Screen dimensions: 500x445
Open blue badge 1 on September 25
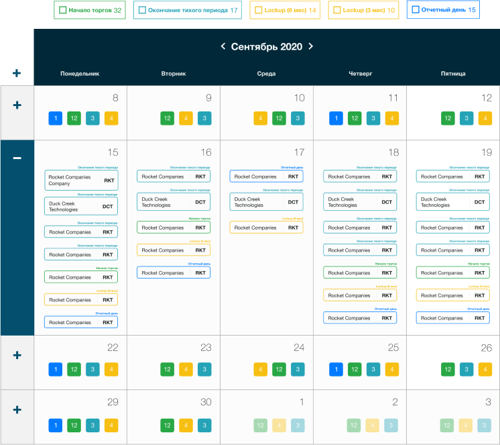336,369
